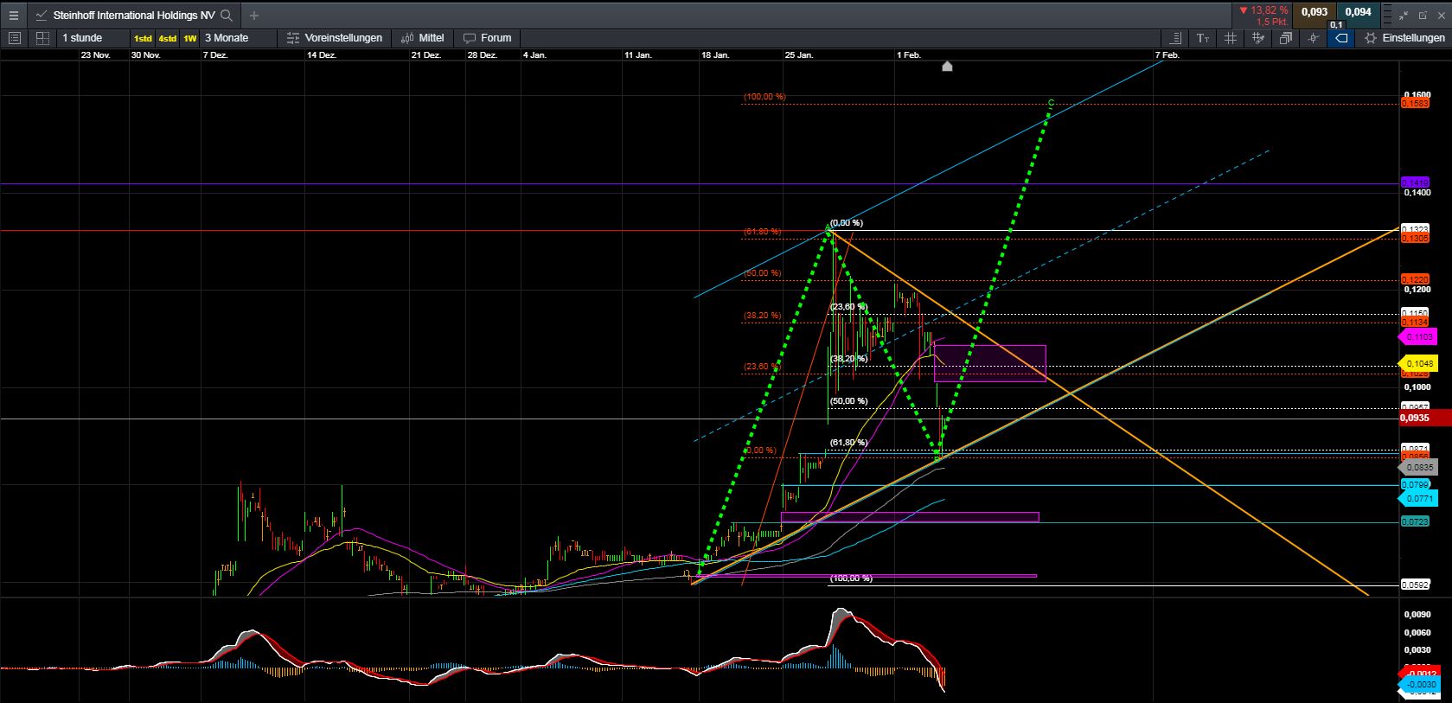Open Einstellungen settings
This screenshot has width=1452, height=703.
tap(1404, 38)
